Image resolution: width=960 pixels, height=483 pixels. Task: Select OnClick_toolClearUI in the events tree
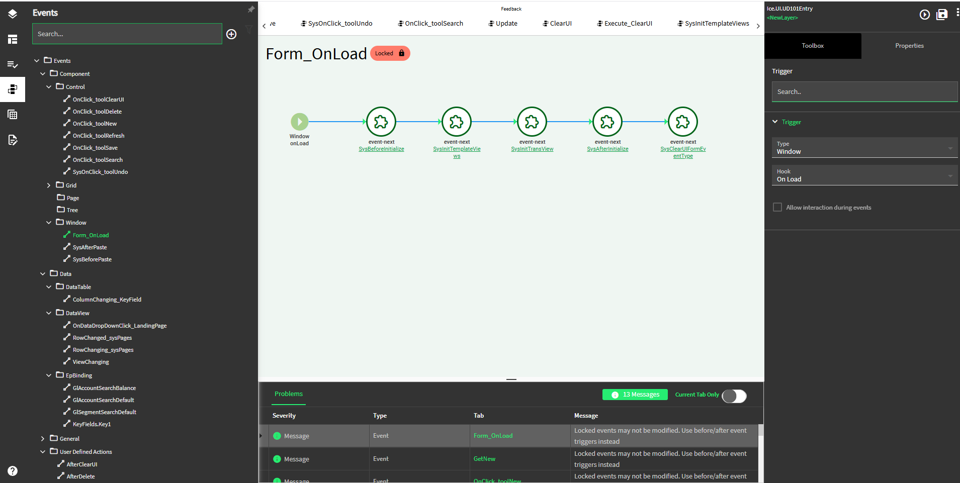coord(98,100)
